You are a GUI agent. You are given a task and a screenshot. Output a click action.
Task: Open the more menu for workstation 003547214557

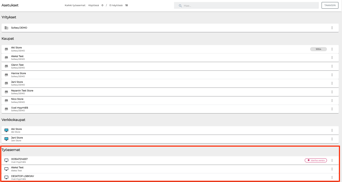point(332,160)
